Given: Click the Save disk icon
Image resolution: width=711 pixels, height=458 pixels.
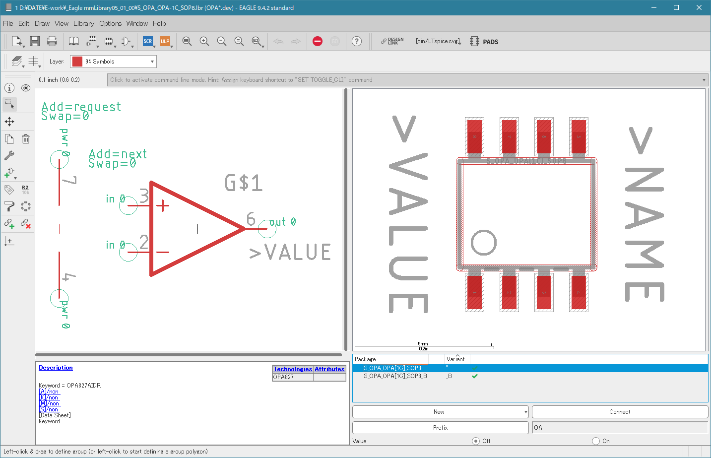Looking at the screenshot, I should [x=34, y=41].
